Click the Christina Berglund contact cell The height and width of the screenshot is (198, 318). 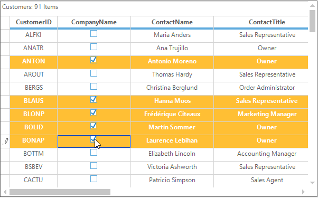point(172,89)
